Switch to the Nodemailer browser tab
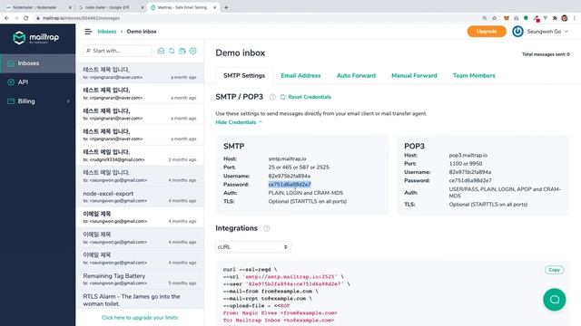Screen dimensions: 581x326 (37, 7)
